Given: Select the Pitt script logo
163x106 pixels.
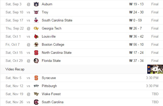Looking at the screenshot, I should pyautogui.click(x=36, y=86).
